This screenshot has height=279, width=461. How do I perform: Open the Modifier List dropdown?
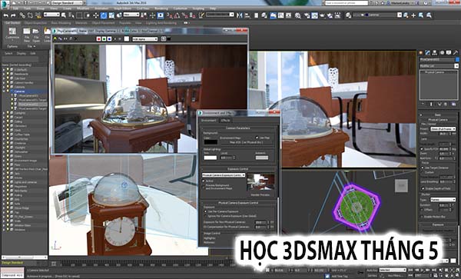[x=439, y=66]
